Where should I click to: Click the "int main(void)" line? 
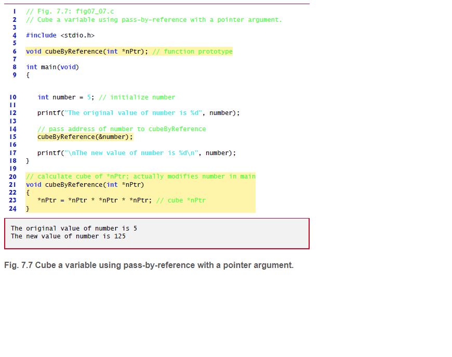(52, 67)
